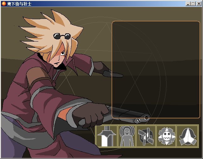Choose the rotating blocks shield icon
Screen dimensions: 203x159
click(146, 136)
